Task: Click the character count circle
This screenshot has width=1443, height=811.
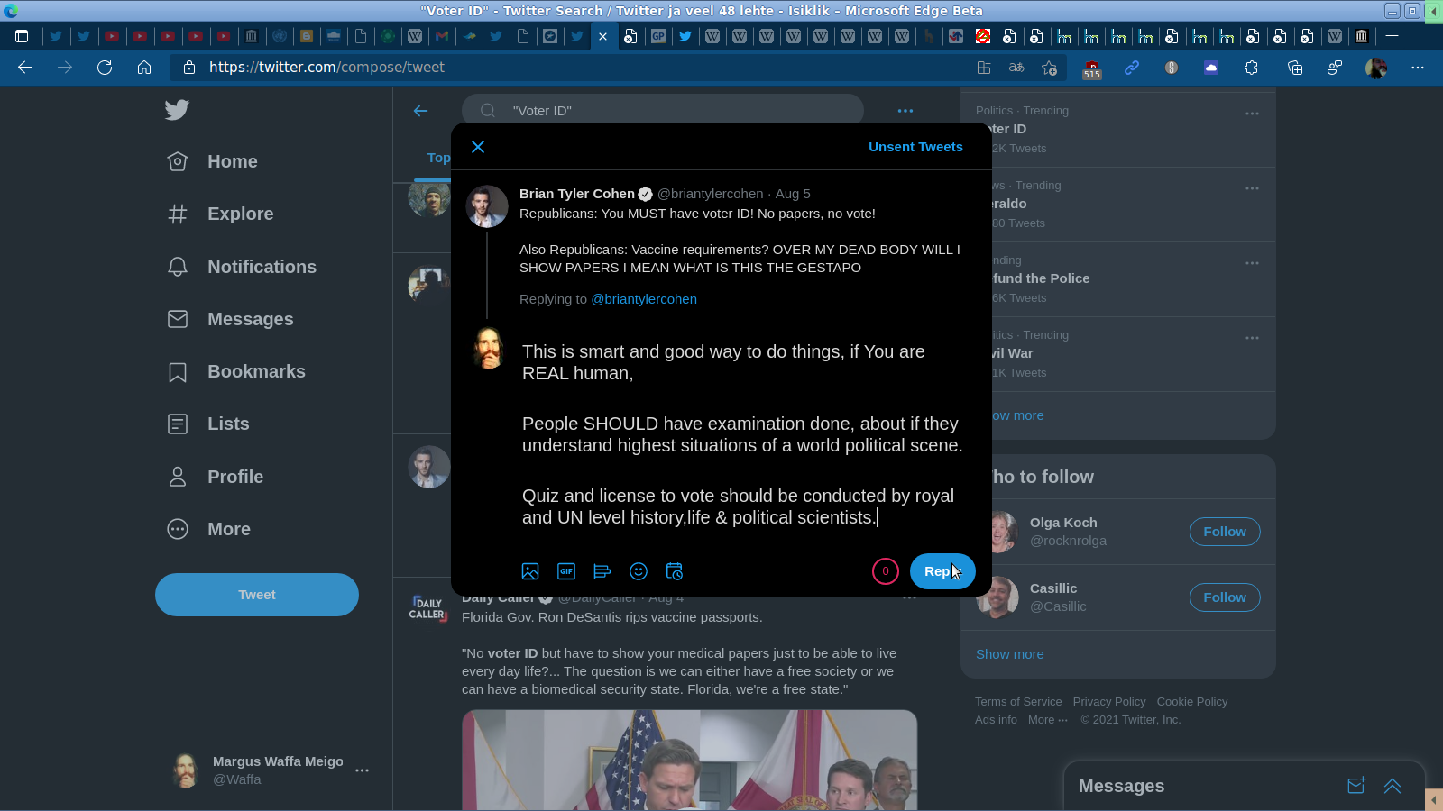Action: (886, 571)
